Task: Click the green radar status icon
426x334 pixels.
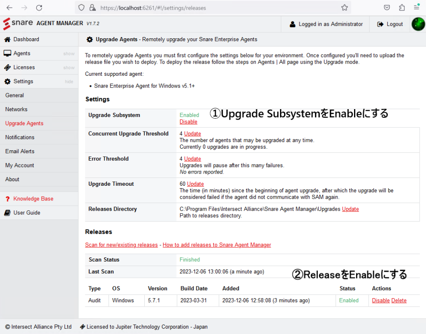Action: [x=418, y=24]
